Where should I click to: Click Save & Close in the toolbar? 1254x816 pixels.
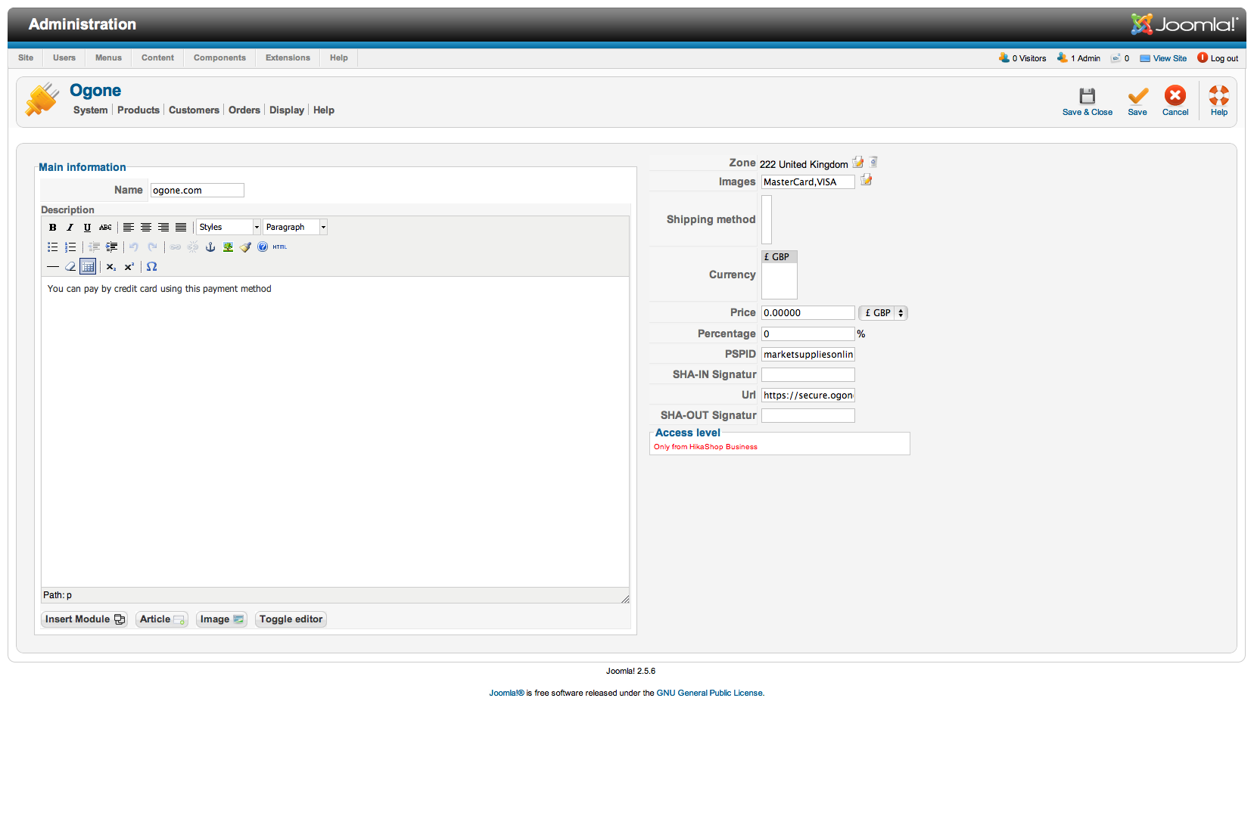1088,102
